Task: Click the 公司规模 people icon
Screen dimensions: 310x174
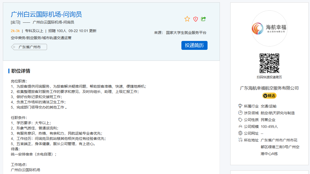Action: click(240, 127)
